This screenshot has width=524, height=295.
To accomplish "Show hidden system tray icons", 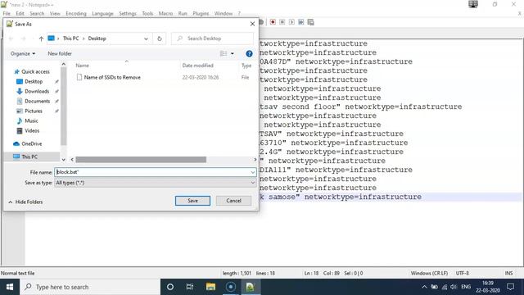I will pyautogui.click(x=424, y=287).
